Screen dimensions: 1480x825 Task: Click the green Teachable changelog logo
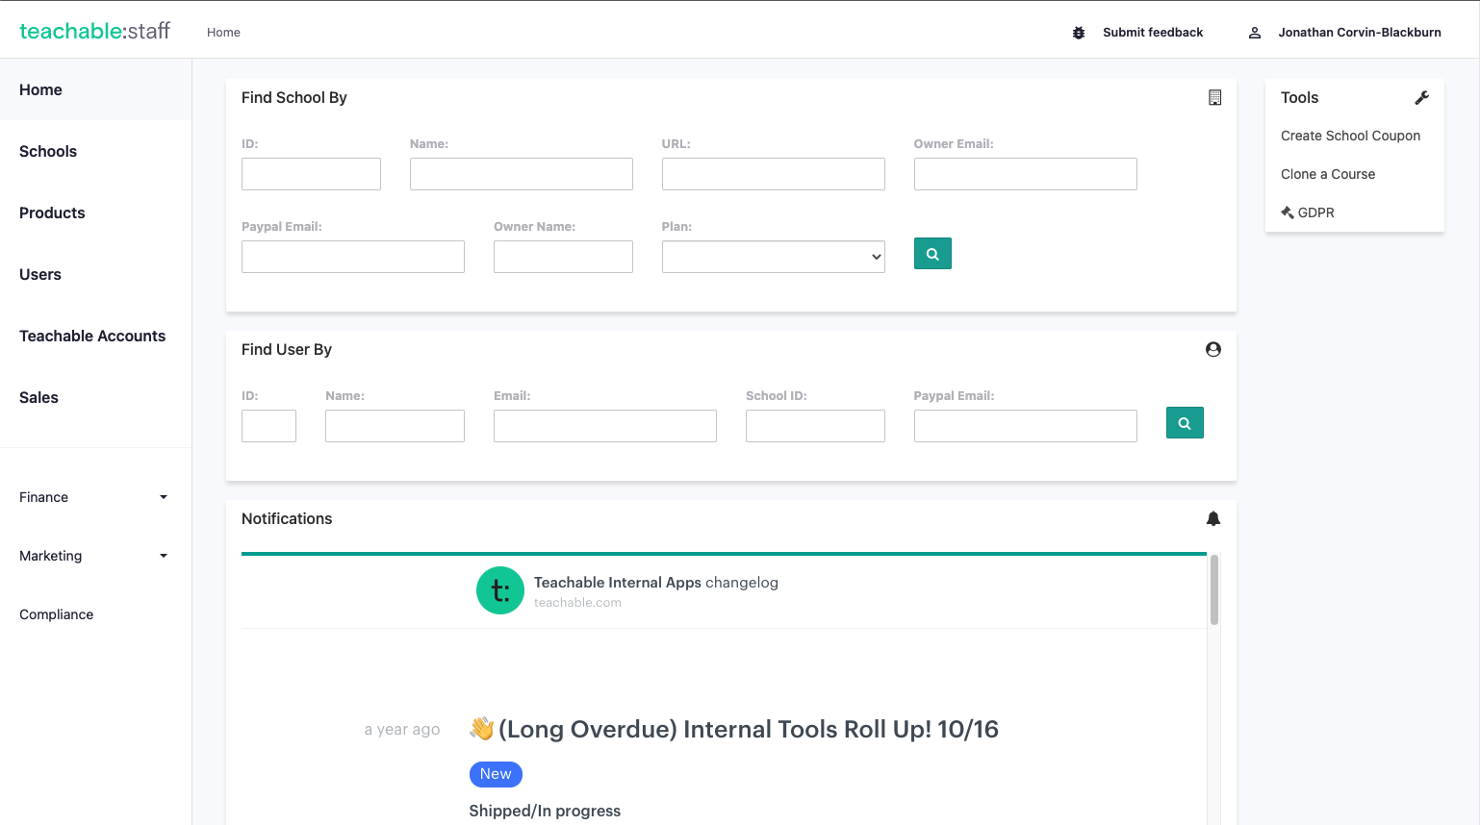[500, 590]
